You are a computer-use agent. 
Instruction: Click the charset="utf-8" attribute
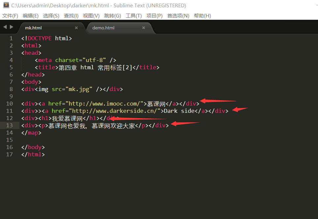(x=80, y=60)
